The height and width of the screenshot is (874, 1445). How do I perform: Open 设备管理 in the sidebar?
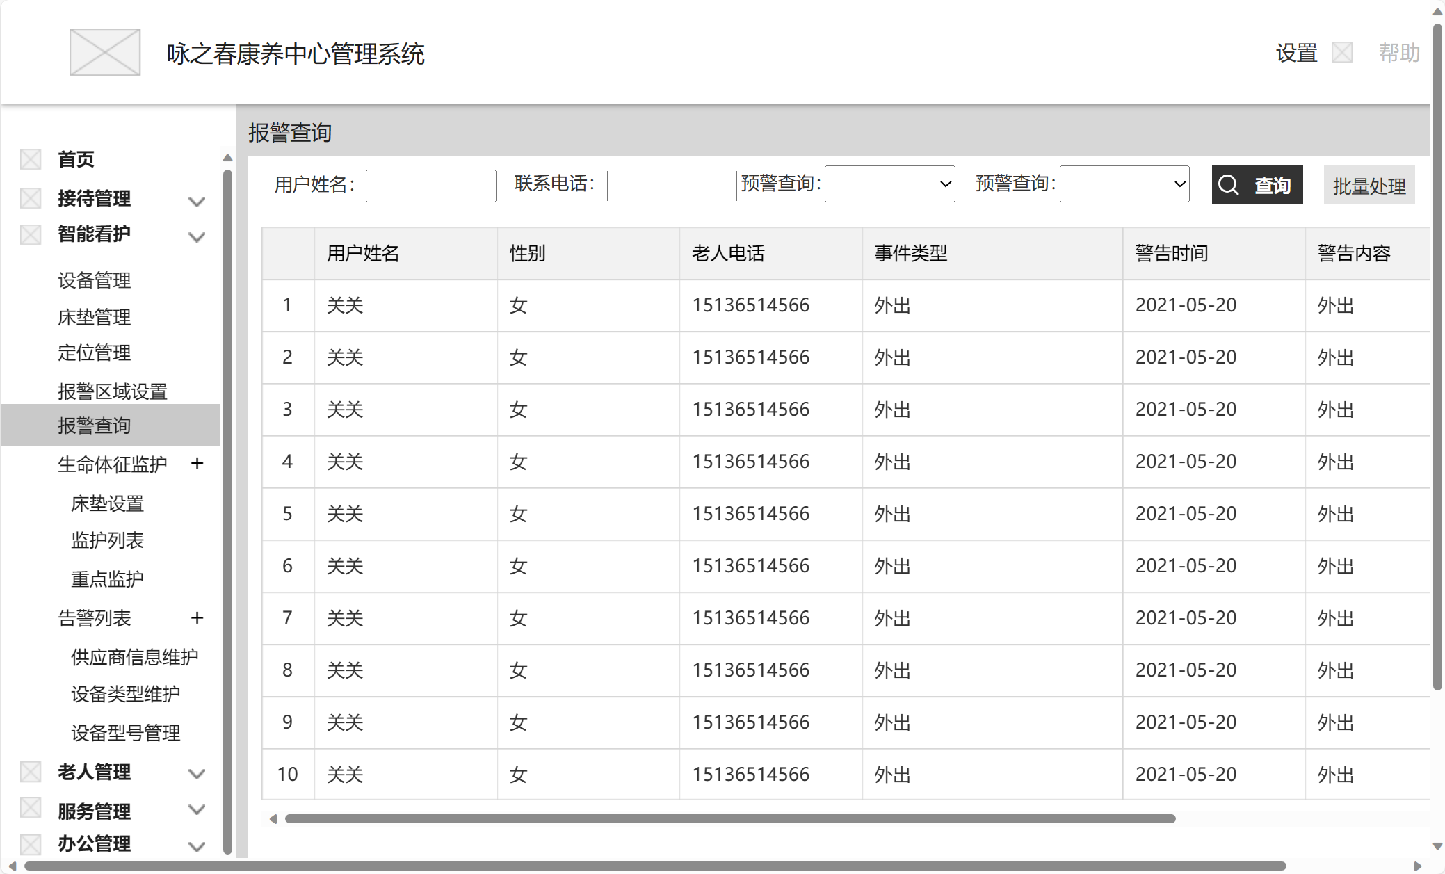pyautogui.click(x=94, y=280)
